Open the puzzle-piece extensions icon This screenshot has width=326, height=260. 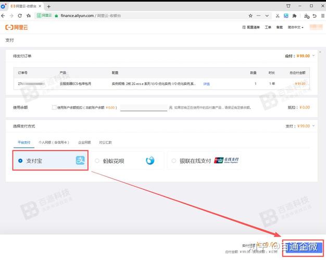point(294,16)
